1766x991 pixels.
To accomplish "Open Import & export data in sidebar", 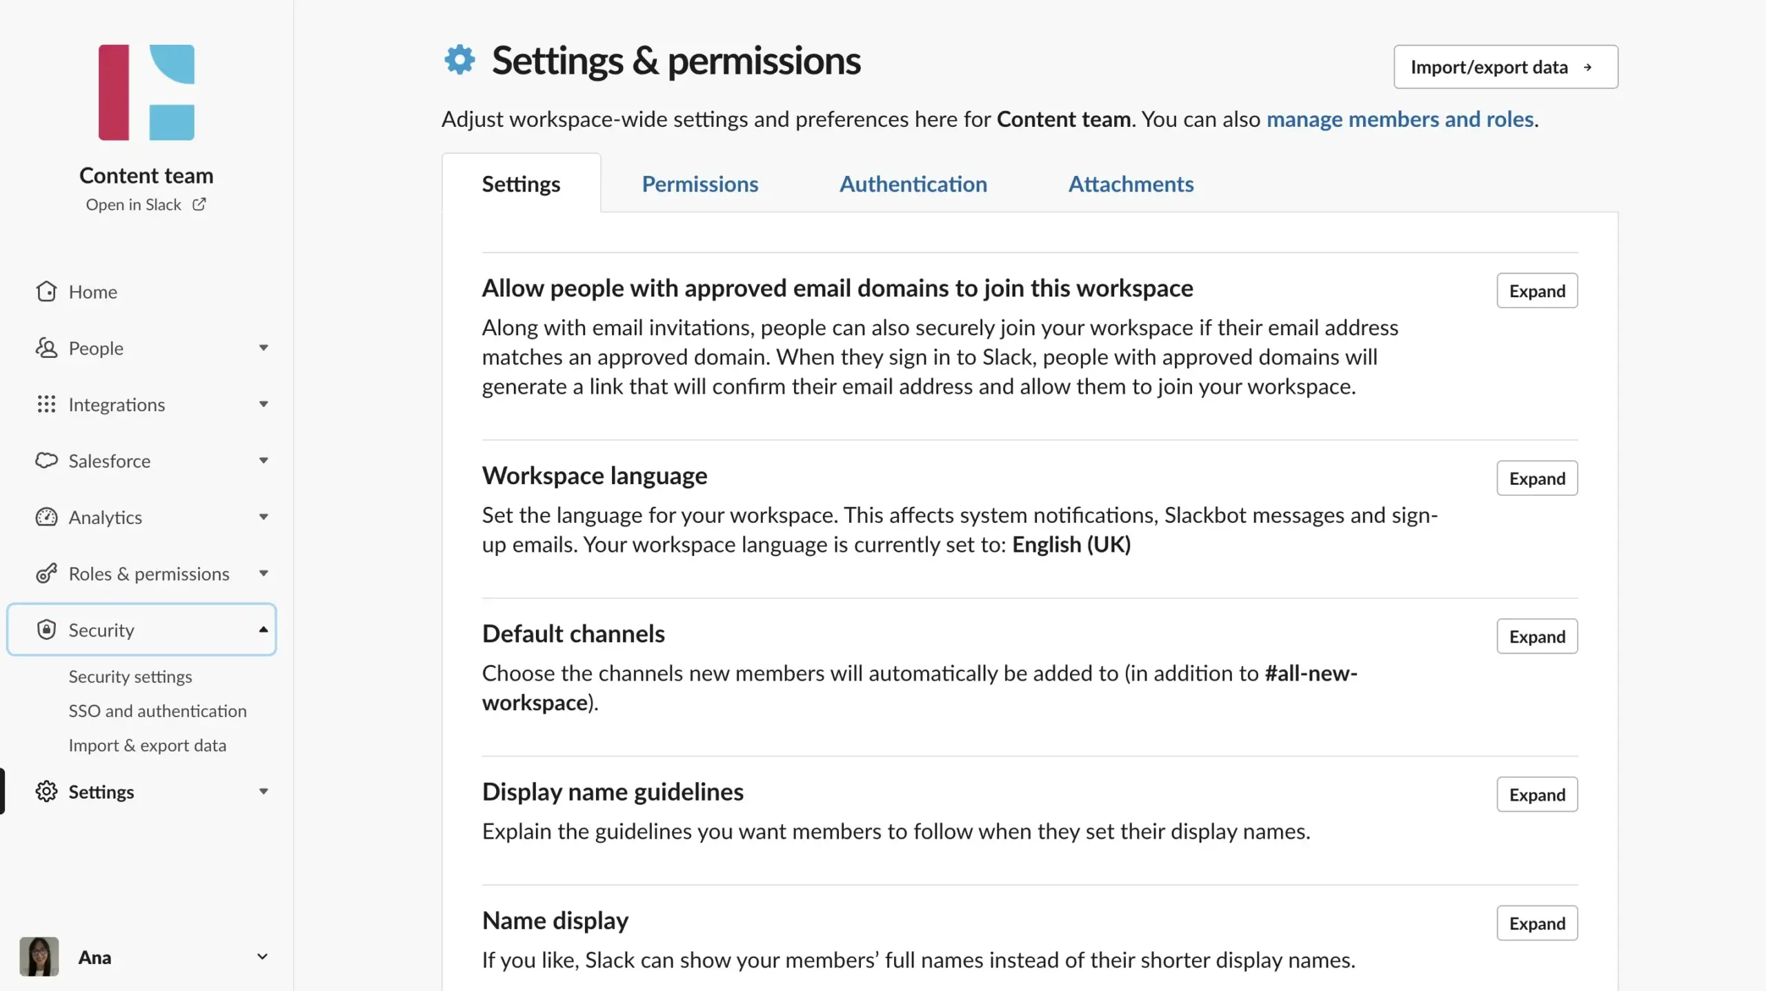I will (x=147, y=745).
